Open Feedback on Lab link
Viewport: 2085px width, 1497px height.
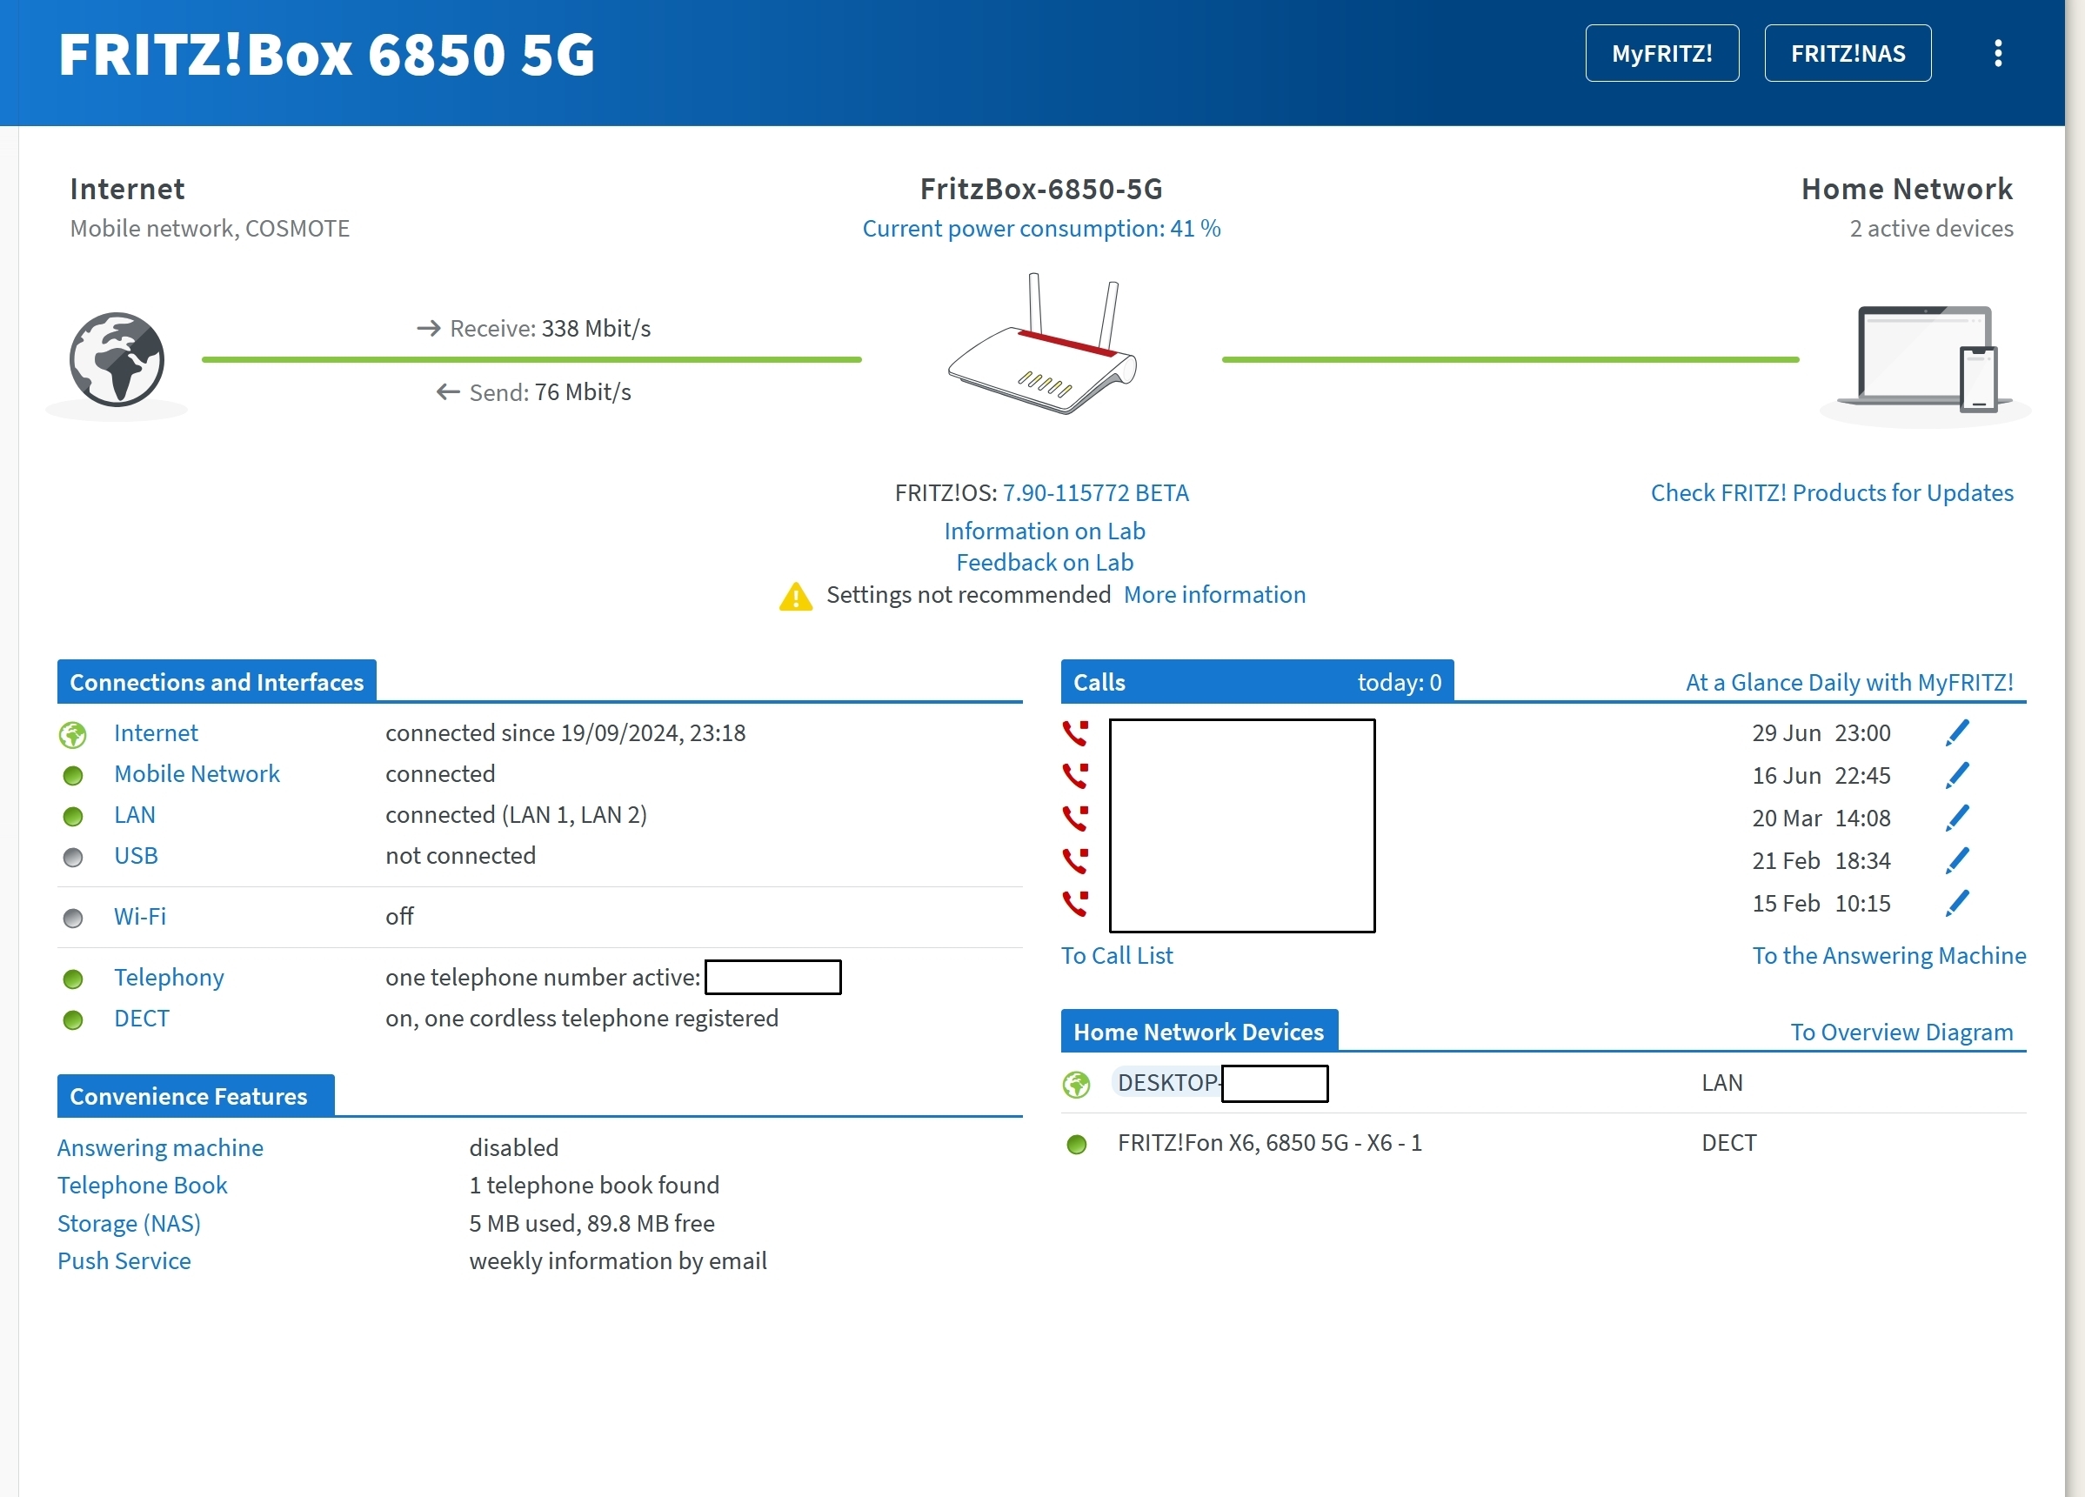(x=1045, y=563)
